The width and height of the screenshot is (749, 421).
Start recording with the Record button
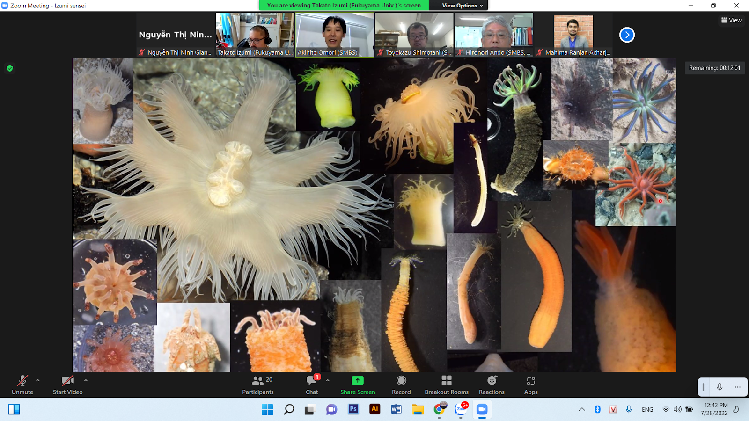coord(401,385)
